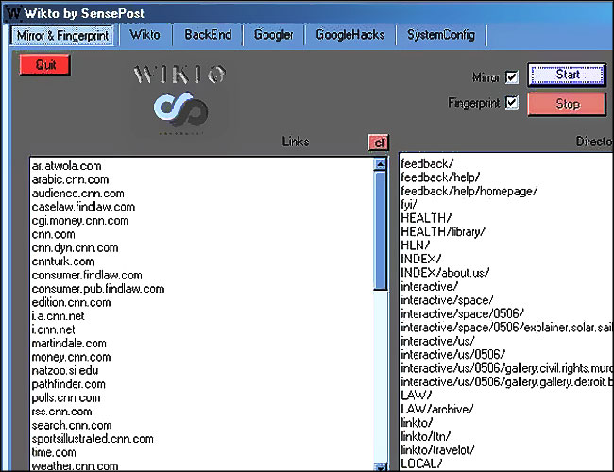This screenshot has height=472, width=614.
Task: Select money.cnn.com link entry
Action: (71, 357)
